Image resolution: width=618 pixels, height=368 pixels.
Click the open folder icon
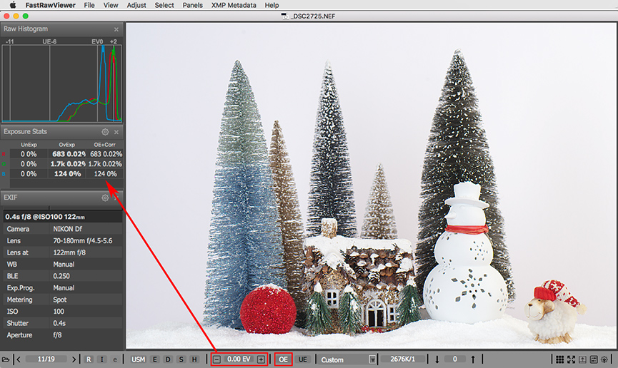pyautogui.click(x=6, y=359)
